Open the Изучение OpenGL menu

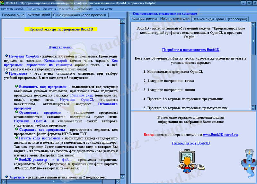click(12, 9)
